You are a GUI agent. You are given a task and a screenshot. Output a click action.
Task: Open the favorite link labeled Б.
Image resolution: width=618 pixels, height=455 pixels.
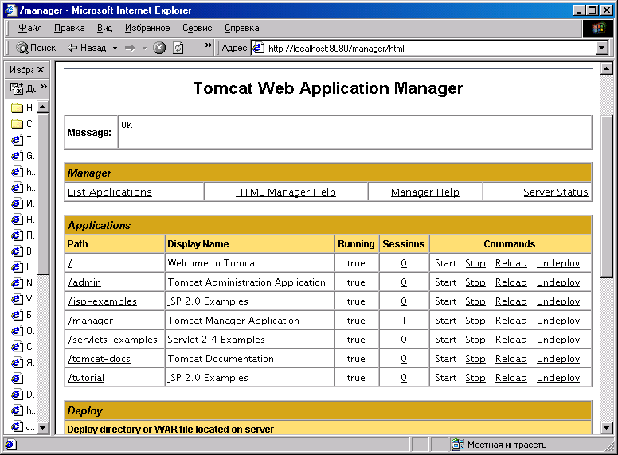(23, 315)
